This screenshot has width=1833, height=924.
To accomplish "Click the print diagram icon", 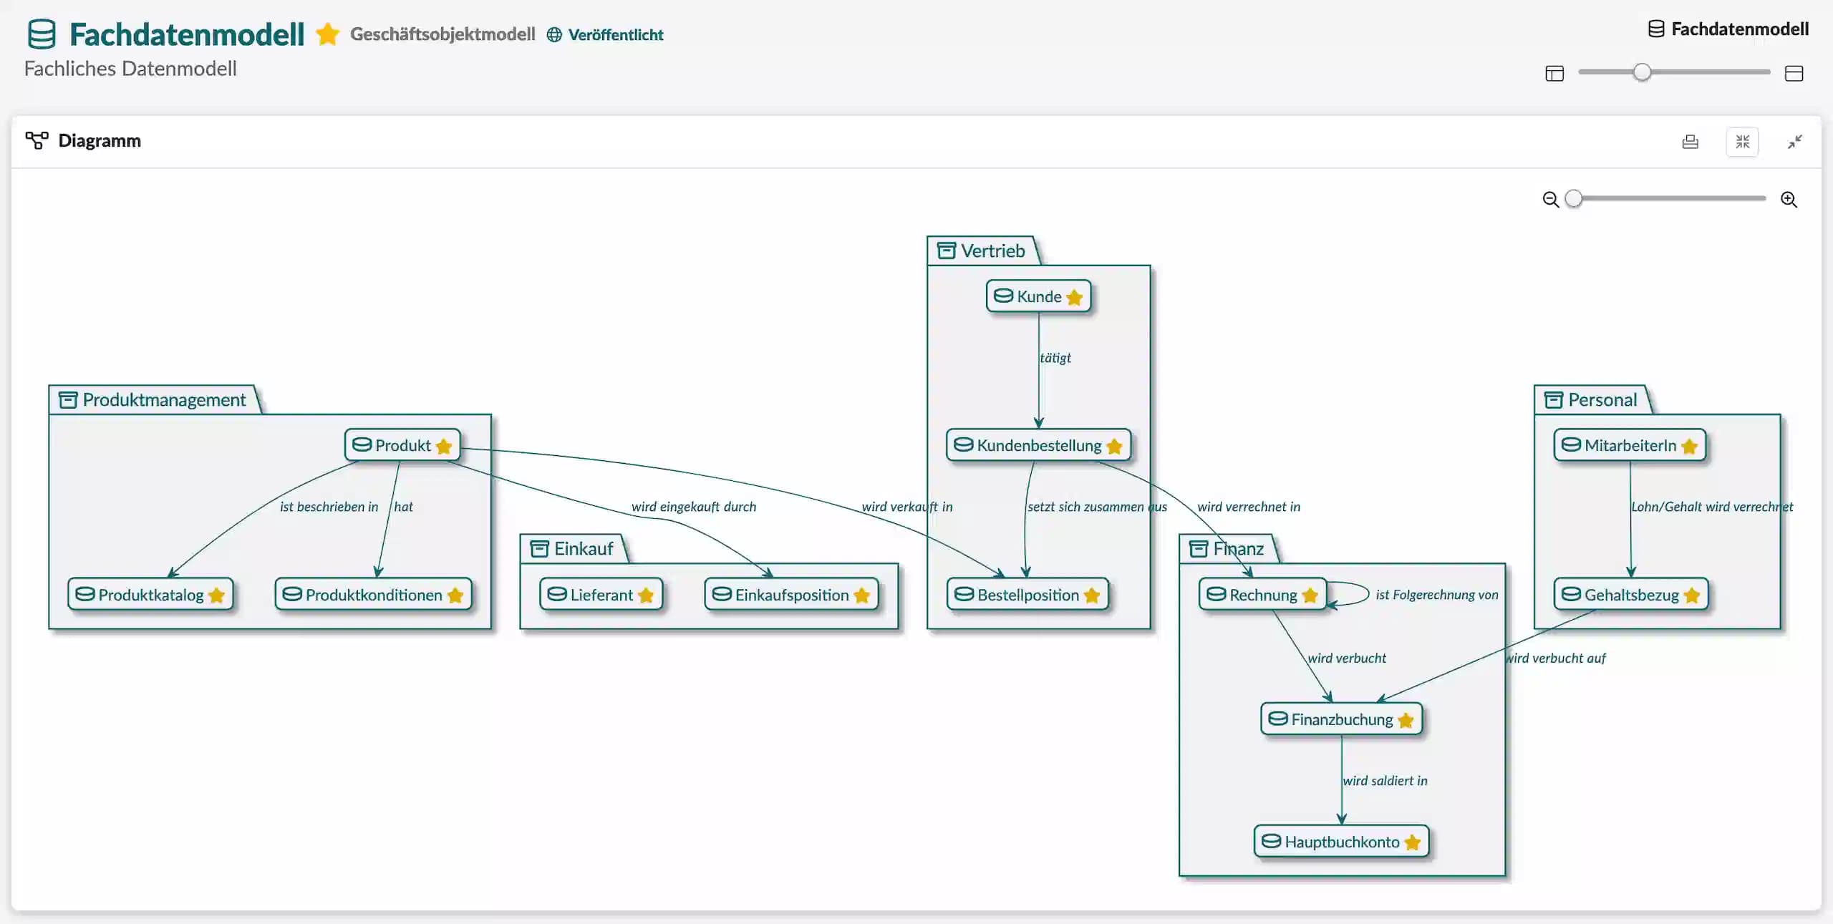I will point(1690,142).
